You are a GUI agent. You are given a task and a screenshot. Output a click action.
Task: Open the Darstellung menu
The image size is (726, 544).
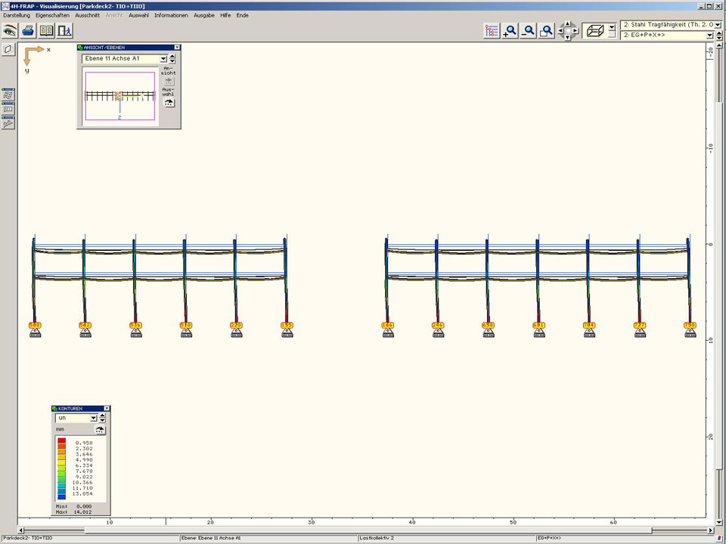pos(17,15)
